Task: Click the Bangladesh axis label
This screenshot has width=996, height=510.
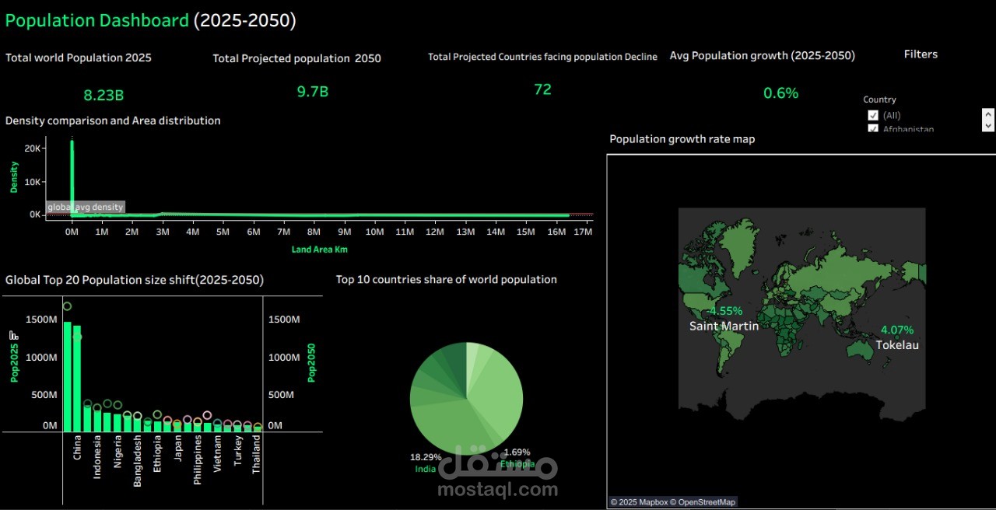Action: pos(138,460)
